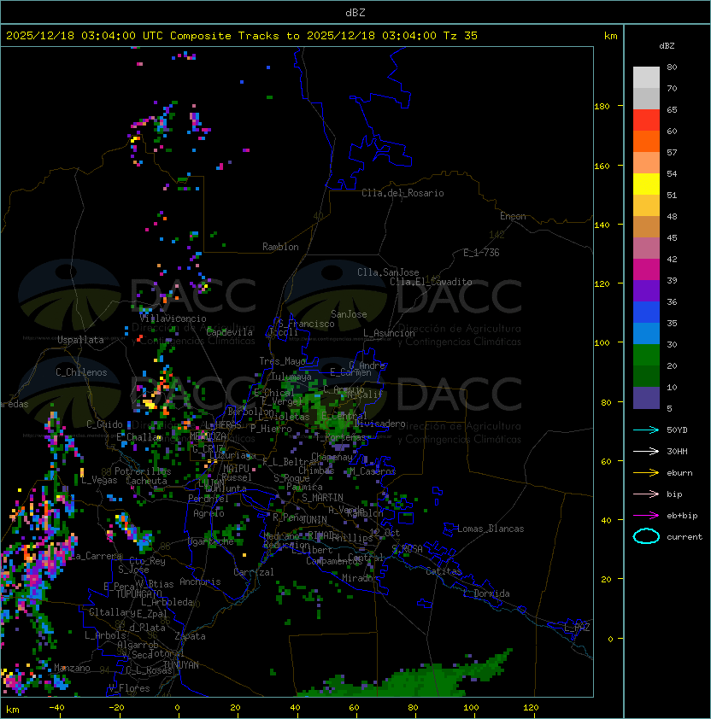Click the 'Cacheuta' place label

coord(146,481)
